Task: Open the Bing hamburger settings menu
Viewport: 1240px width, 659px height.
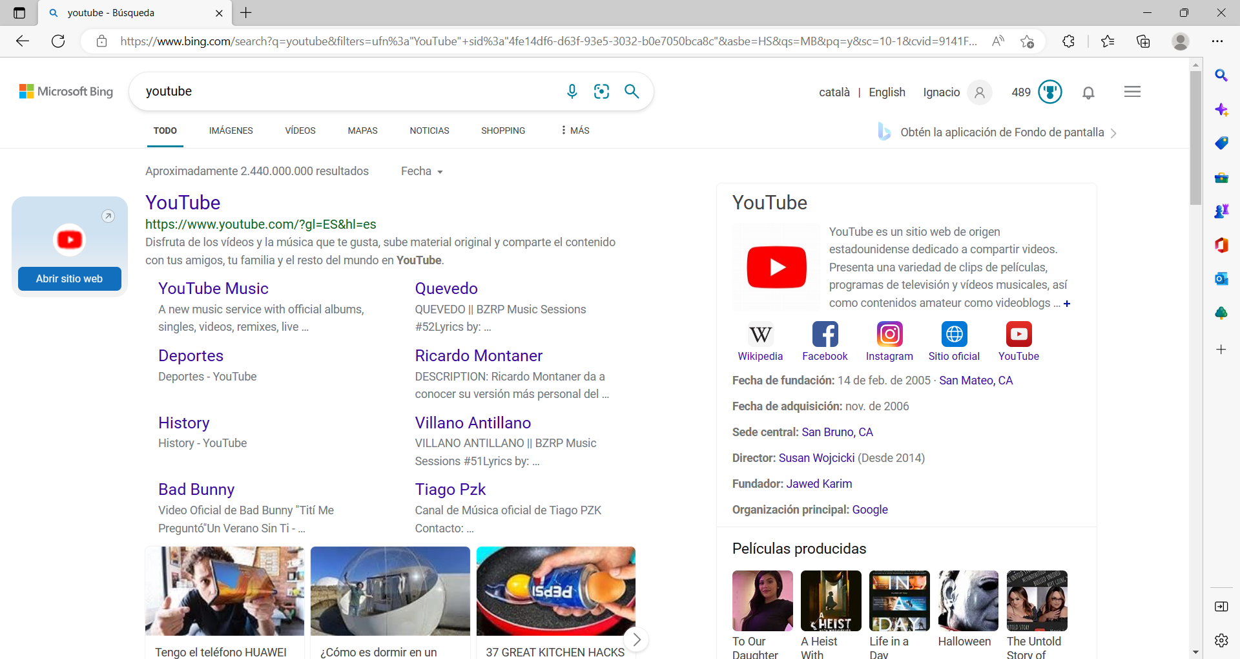Action: click(1132, 92)
